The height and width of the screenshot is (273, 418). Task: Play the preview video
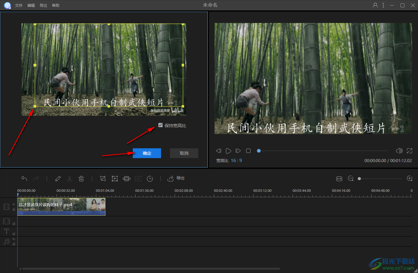coord(228,151)
